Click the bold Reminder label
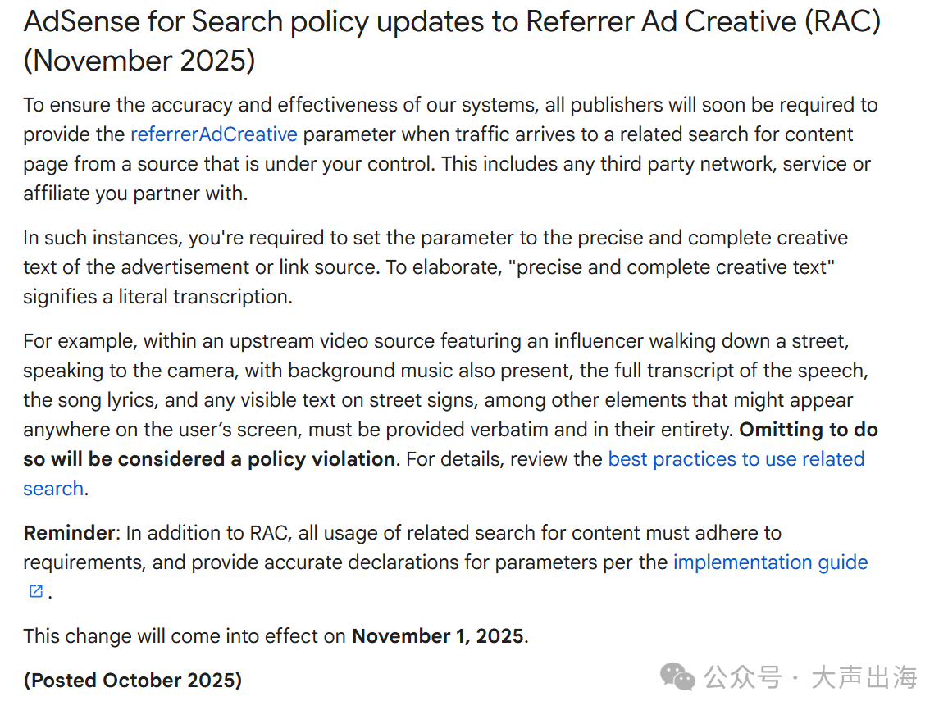This screenshot has width=948, height=715. pyautogui.click(x=69, y=533)
